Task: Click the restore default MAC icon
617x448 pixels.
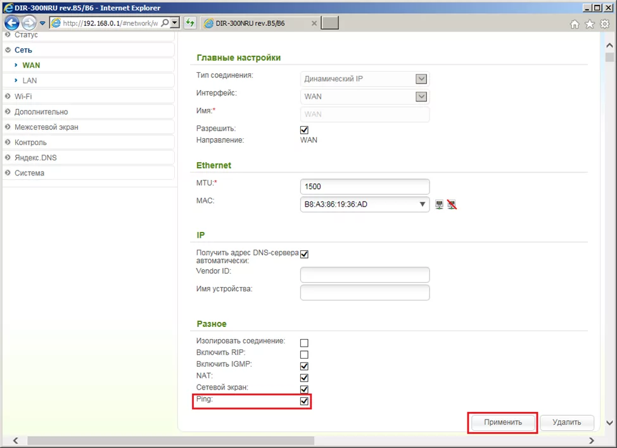Action: (452, 204)
